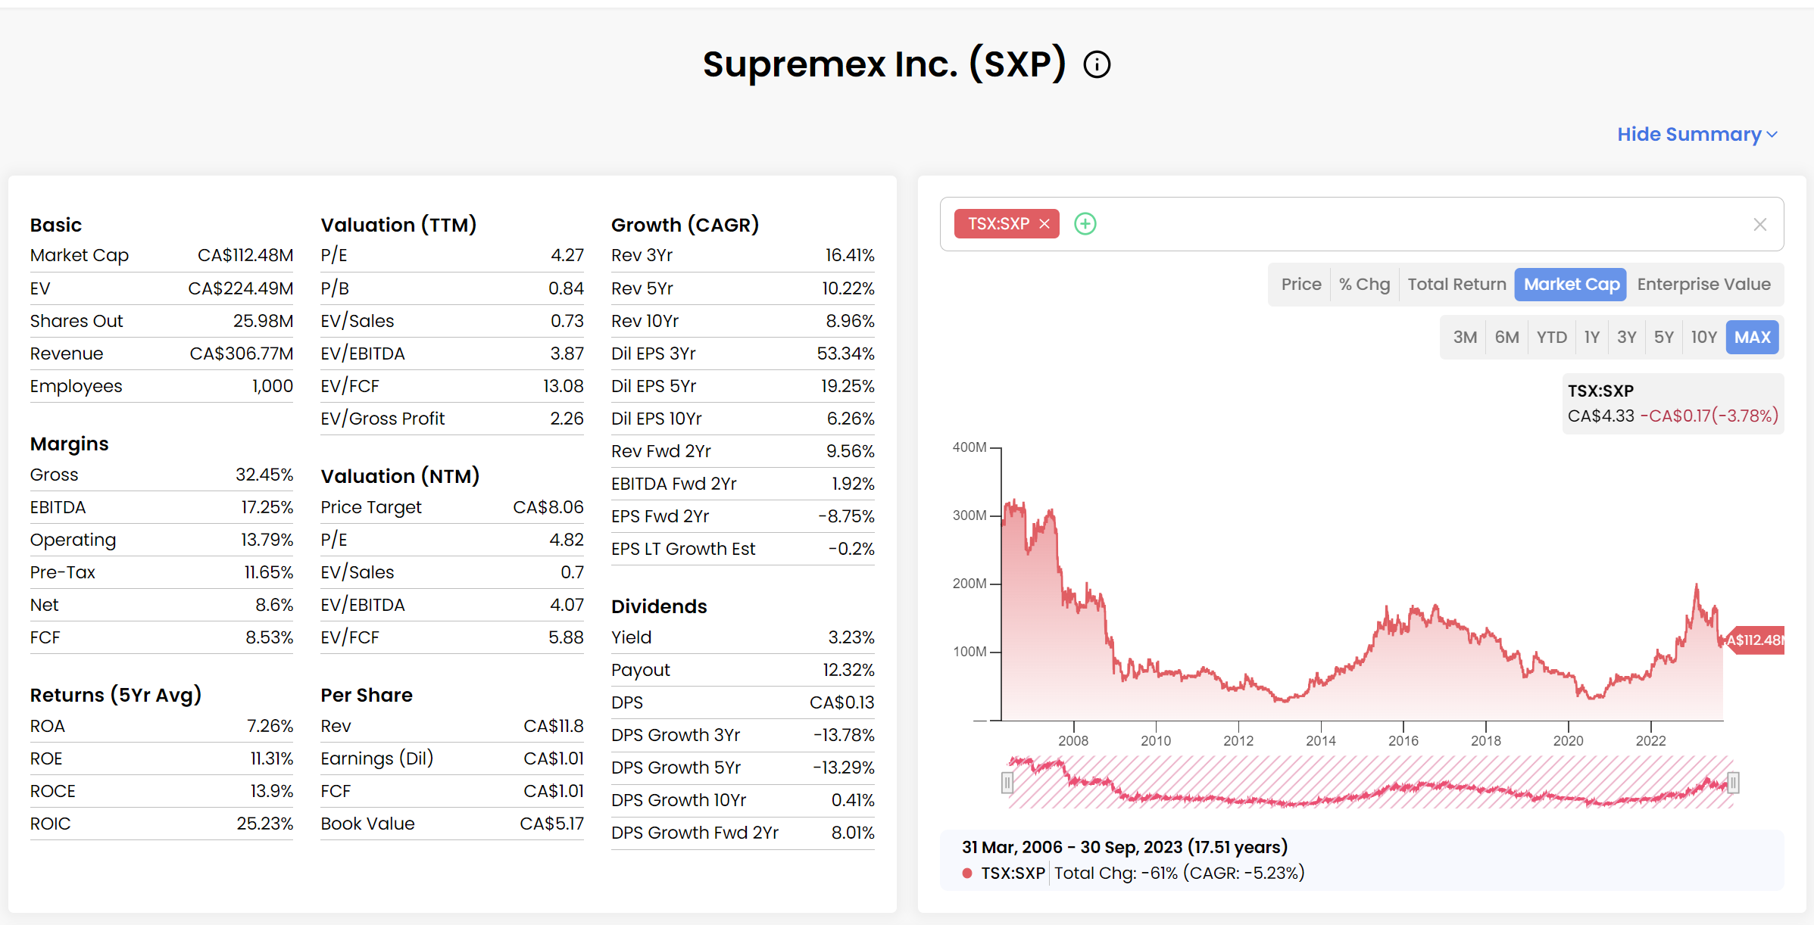The width and height of the screenshot is (1814, 925).
Task: Switch chart to Price view
Action: (x=1300, y=285)
